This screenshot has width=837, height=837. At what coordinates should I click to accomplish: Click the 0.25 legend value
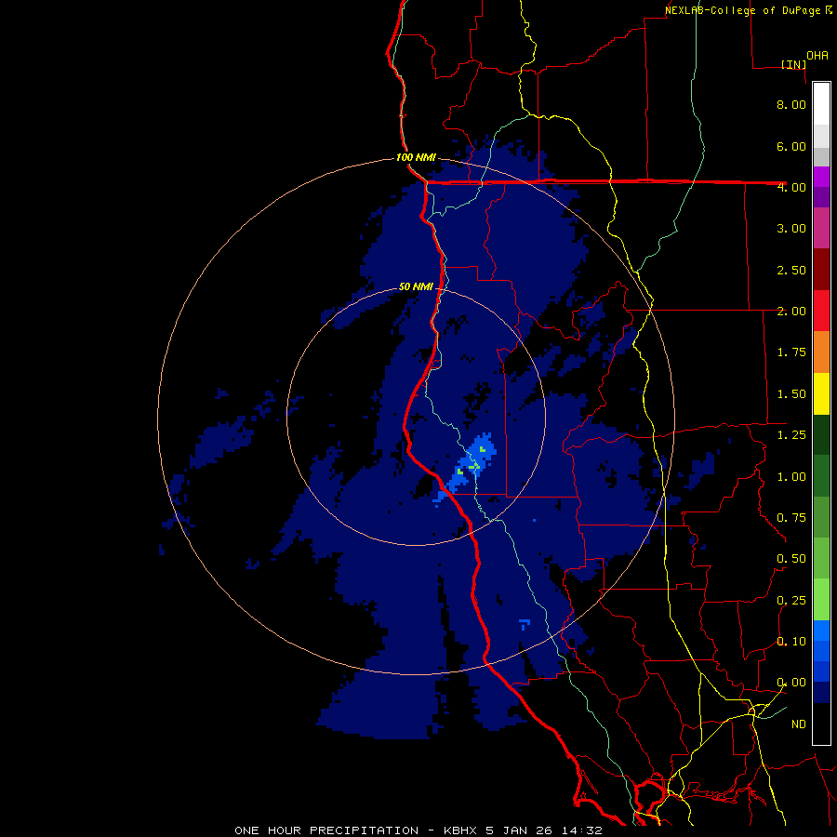(x=791, y=601)
